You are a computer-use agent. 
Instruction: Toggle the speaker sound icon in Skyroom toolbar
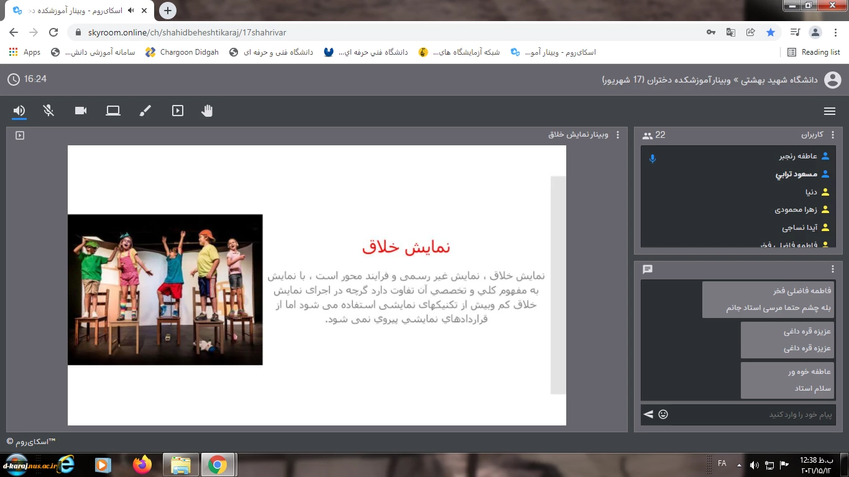(x=19, y=111)
